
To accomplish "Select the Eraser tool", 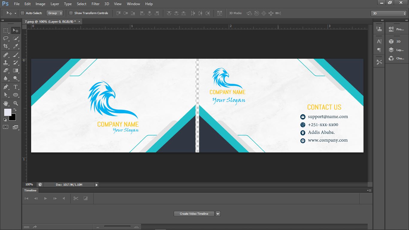I will click(6, 70).
